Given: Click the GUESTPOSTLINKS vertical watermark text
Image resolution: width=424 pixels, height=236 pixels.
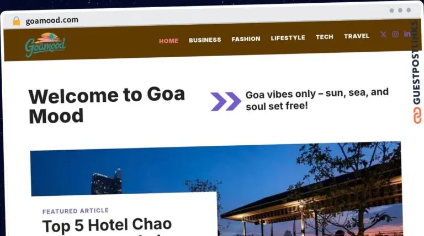Looking at the screenshot, I should click(416, 63).
